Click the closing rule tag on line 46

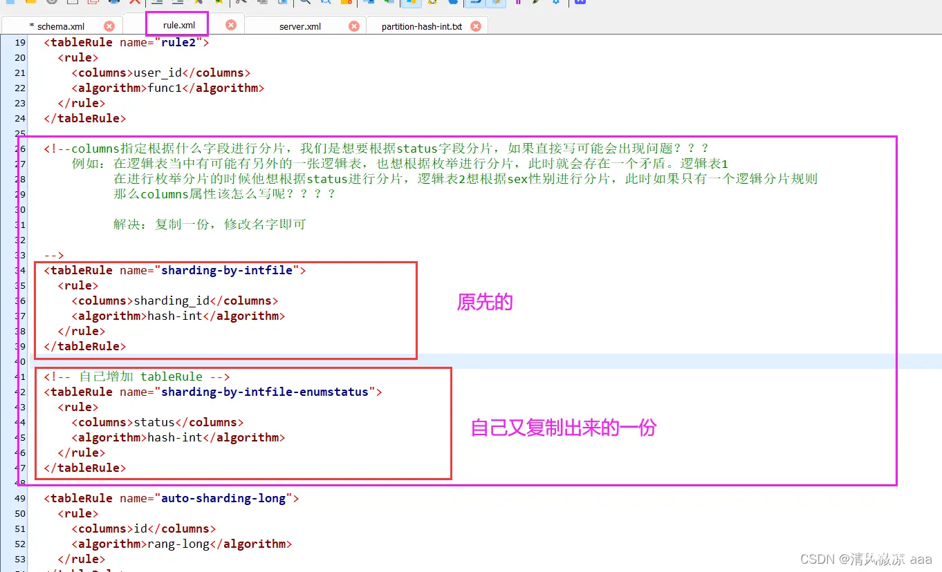click(x=82, y=452)
